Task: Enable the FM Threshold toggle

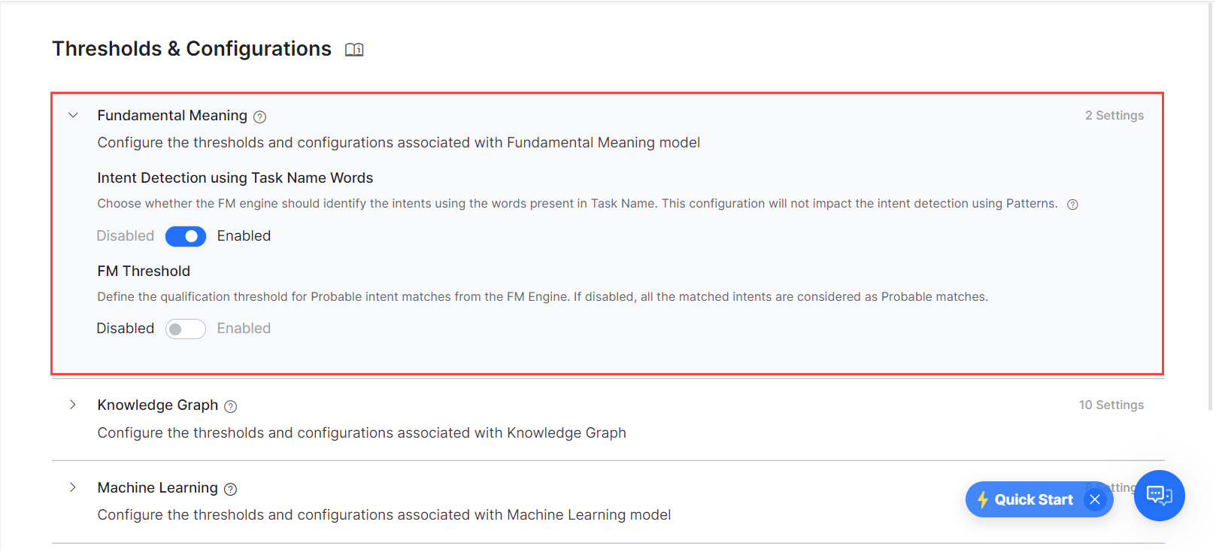Action: pos(186,329)
